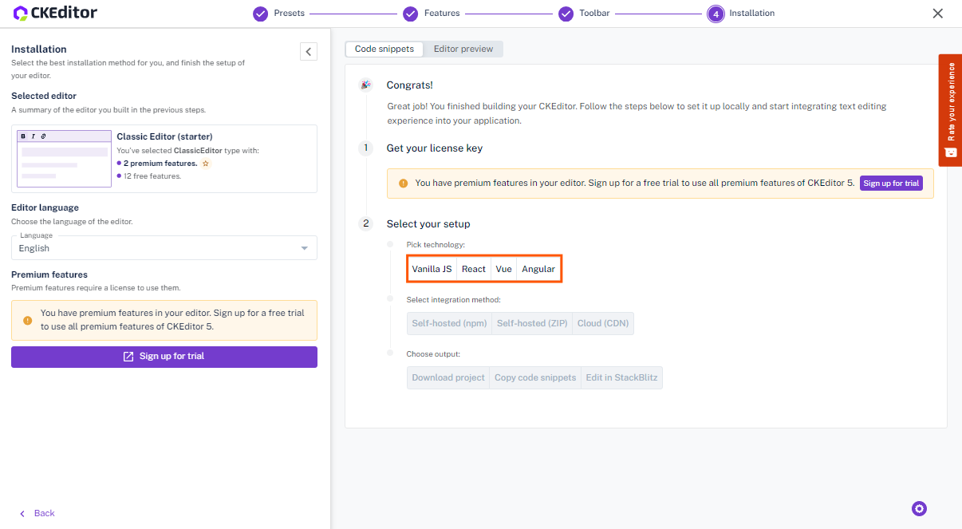Close the builder with the X icon

938,14
